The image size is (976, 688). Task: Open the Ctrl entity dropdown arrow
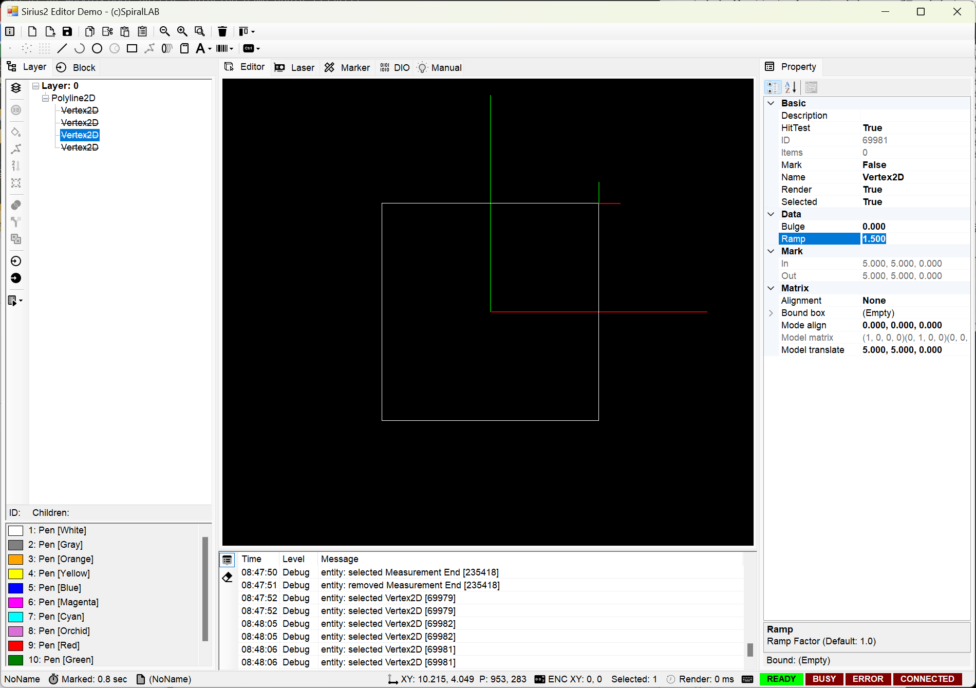pyautogui.click(x=258, y=49)
